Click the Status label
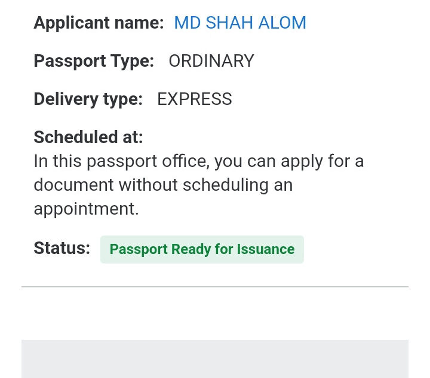 pyautogui.click(x=62, y=248)
